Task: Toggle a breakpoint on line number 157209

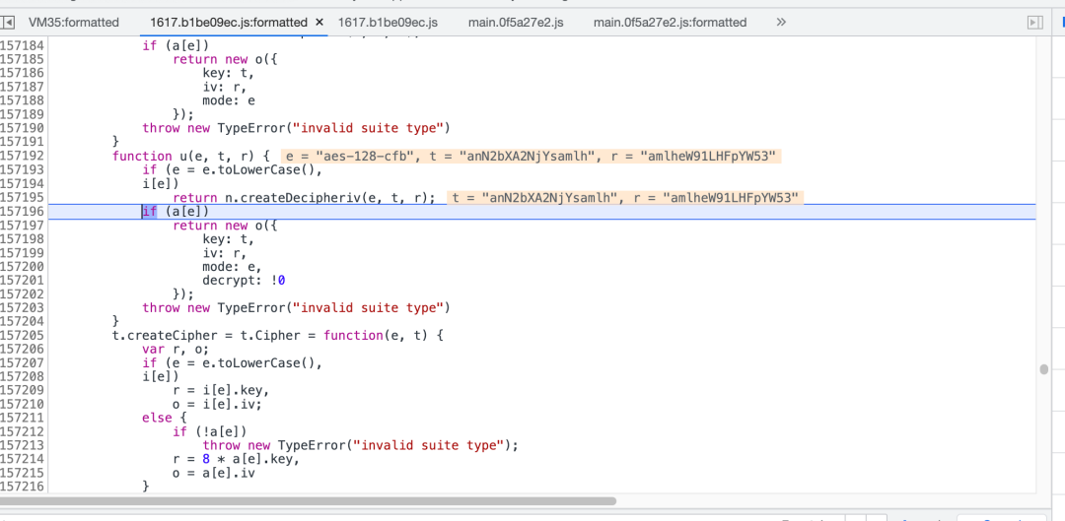Action: click(x=23, y=391)
